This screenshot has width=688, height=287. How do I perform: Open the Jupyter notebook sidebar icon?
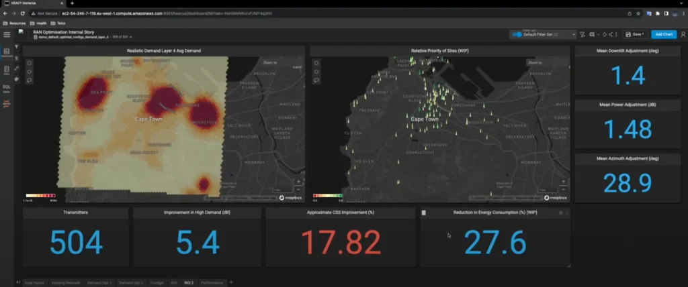(7, 105)
